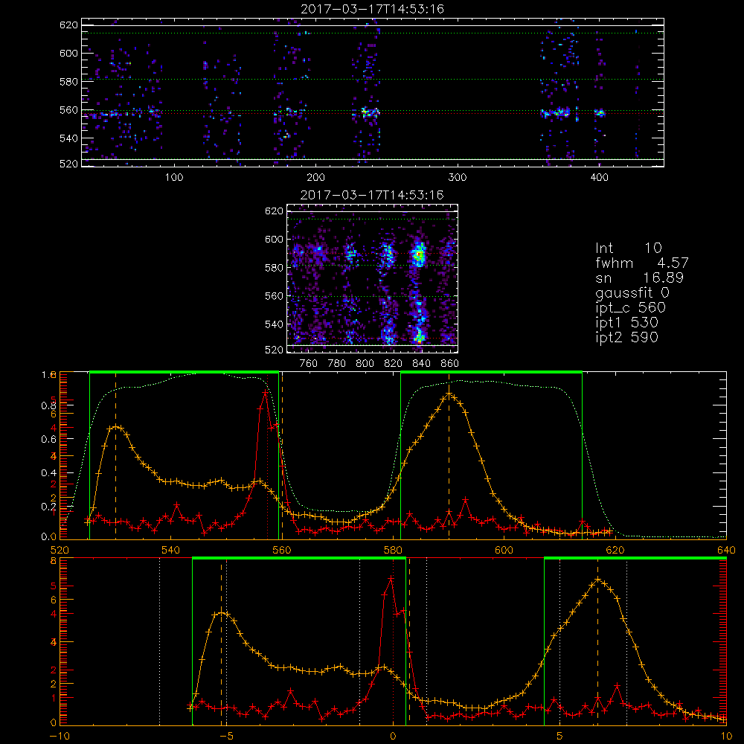Image resolution: width=744 pixels, height=744 pixels.
Task: Click y-axis label 600 of the top spectrogram
Action: (x=68, y=53)
